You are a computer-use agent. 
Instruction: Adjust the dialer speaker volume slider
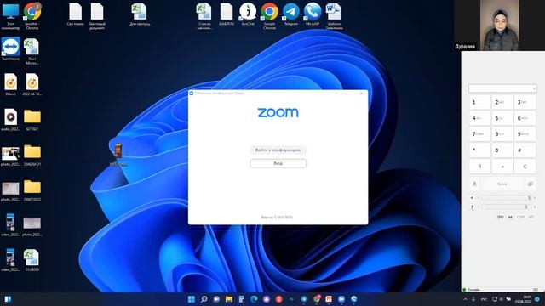(x=506, y=198)
